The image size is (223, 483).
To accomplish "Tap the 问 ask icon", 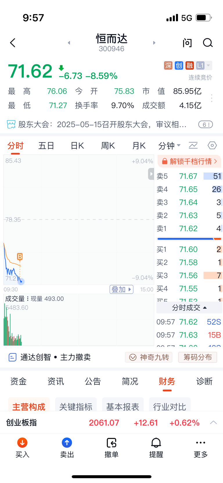I will (x=187, y=43).
